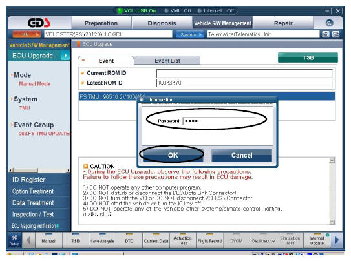The image size is (351, 261).
Task: Expand the System section in sidebar
Action: [25, 99]
